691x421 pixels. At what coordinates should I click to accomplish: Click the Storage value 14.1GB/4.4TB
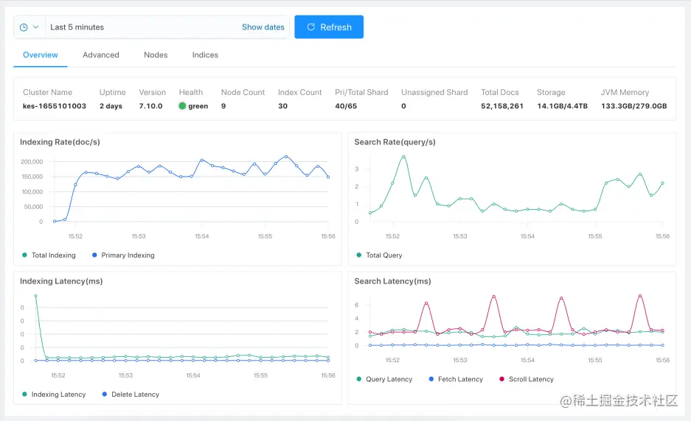pos(563,106)
